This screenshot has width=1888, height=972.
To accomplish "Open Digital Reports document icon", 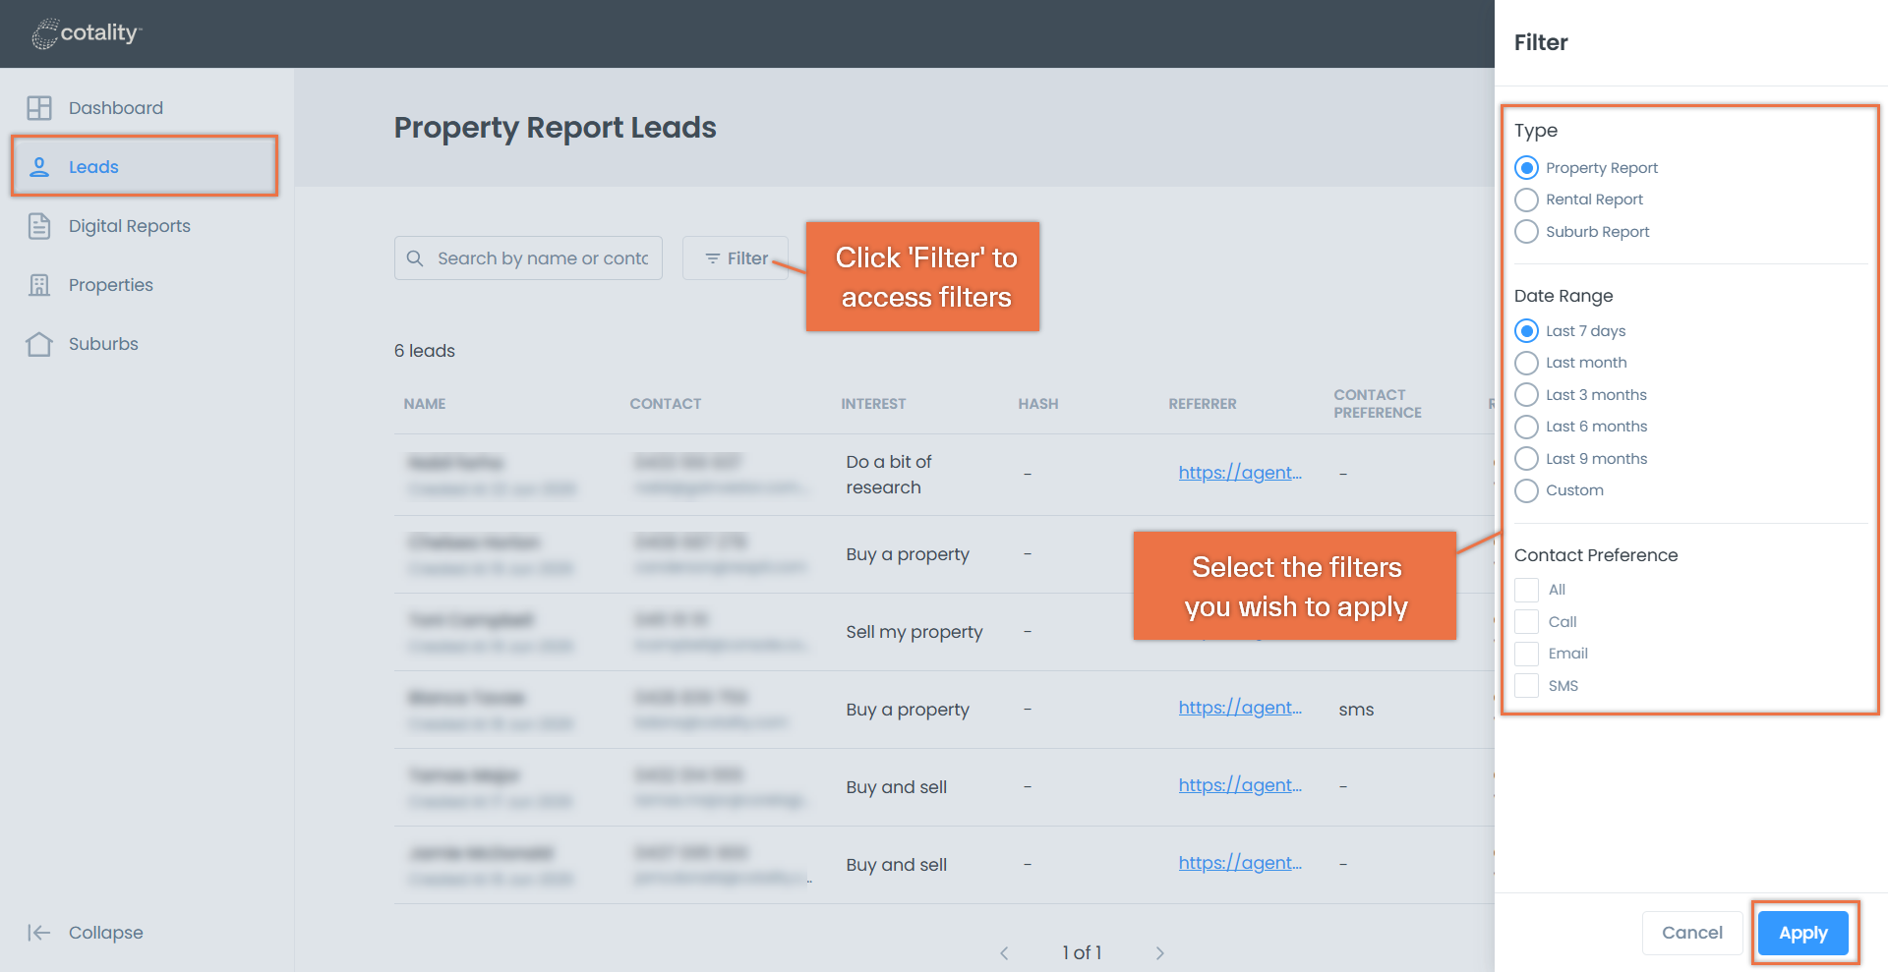I will click(x=39, y=226).
